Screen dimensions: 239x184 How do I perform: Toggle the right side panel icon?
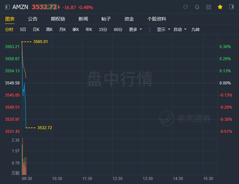point(232,7)
